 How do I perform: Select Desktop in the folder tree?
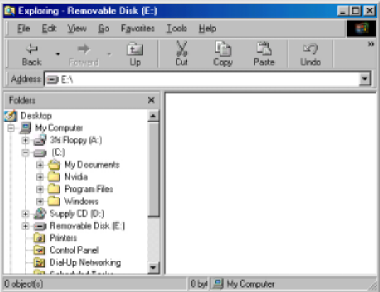point(36,116)
